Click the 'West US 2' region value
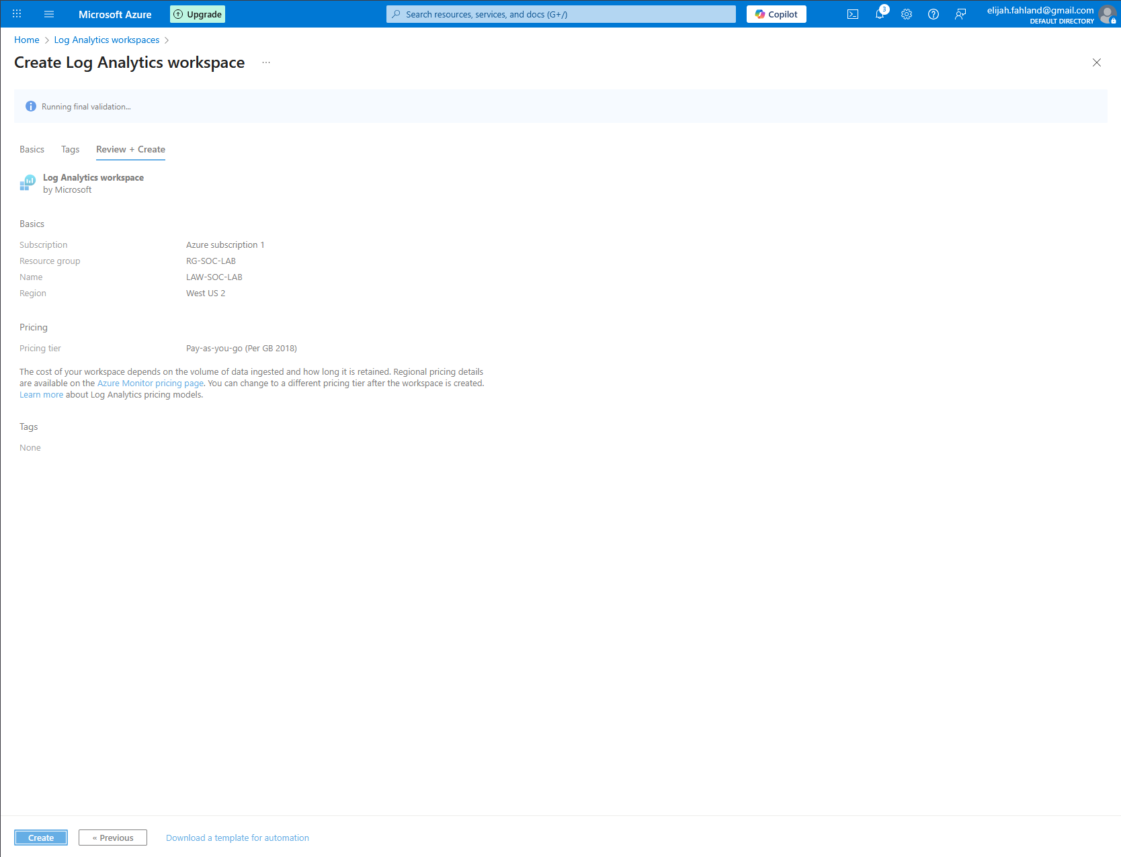This screenshot has height=857, width=1121. coord(206,293)
